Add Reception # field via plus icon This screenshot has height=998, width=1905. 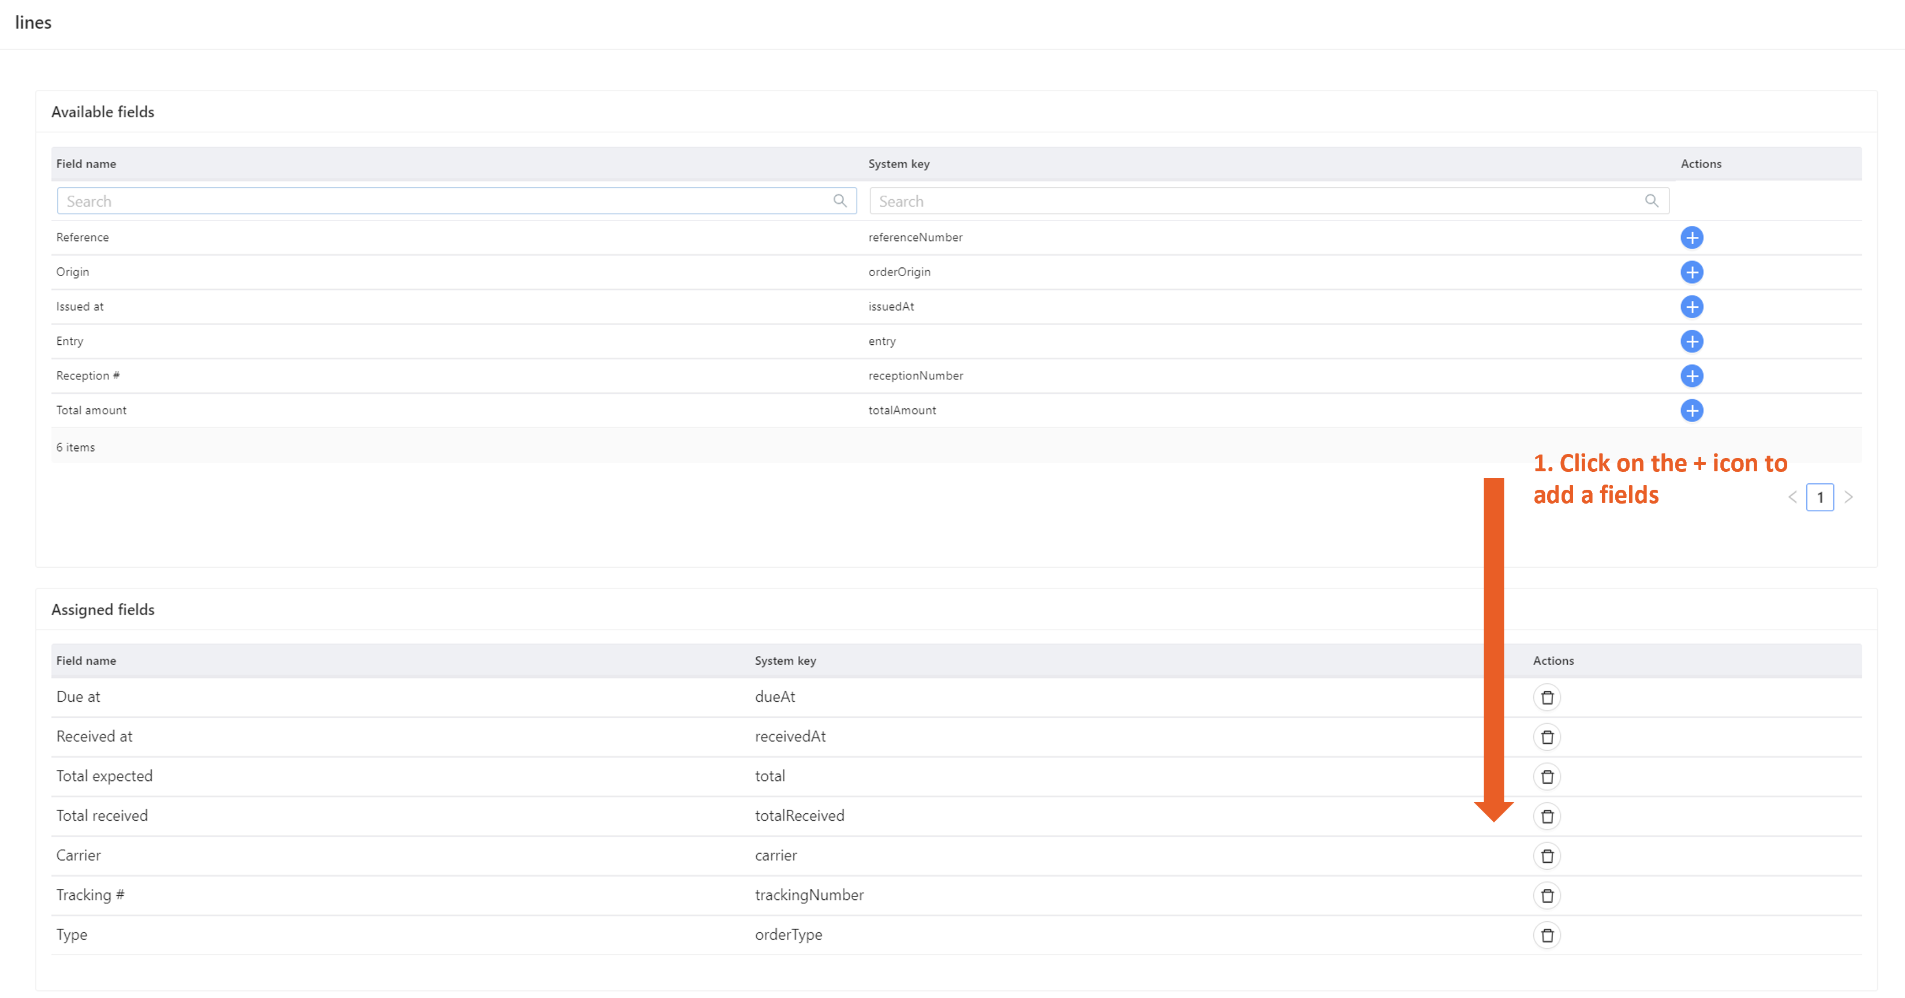pyautogui.click(x=1691, y=376)
